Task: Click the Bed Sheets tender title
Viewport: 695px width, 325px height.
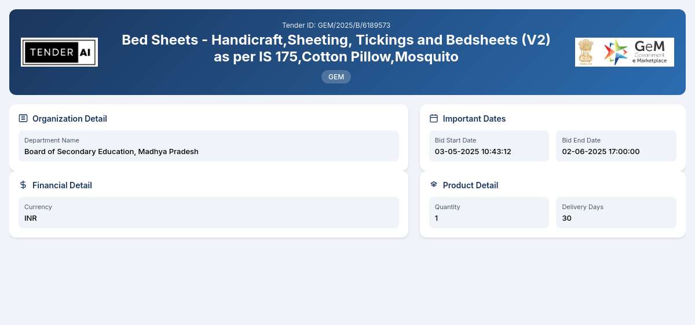Action: coord(336,48)
